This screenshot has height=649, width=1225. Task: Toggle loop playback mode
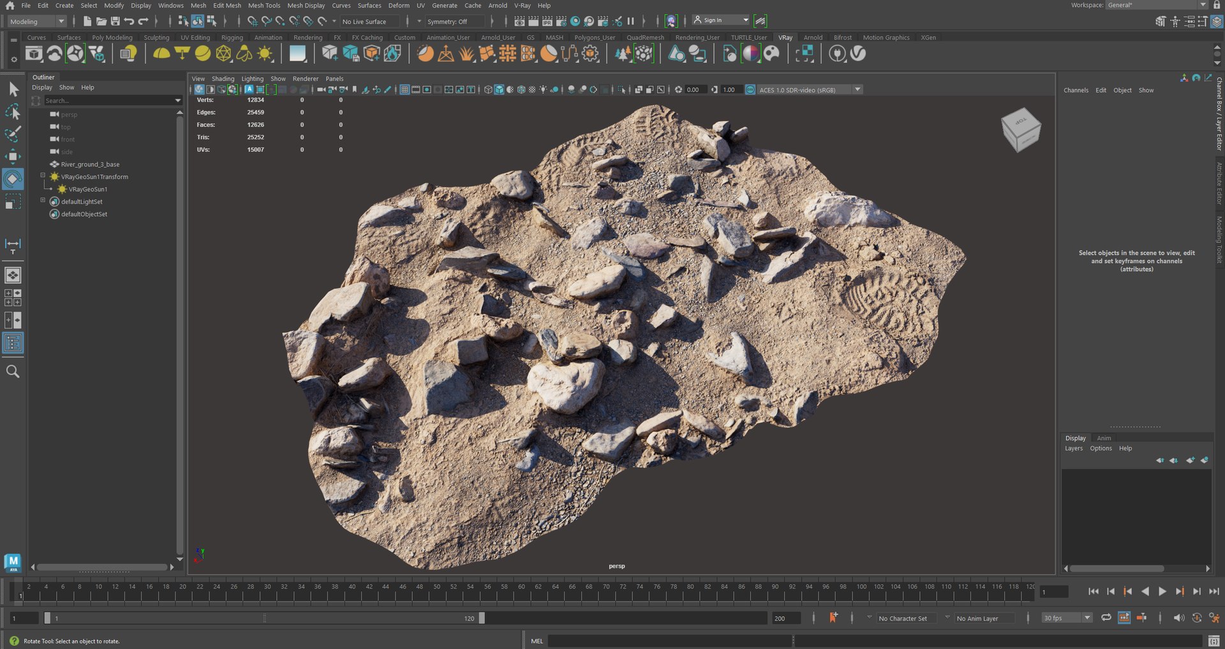tap(1106, 618)
